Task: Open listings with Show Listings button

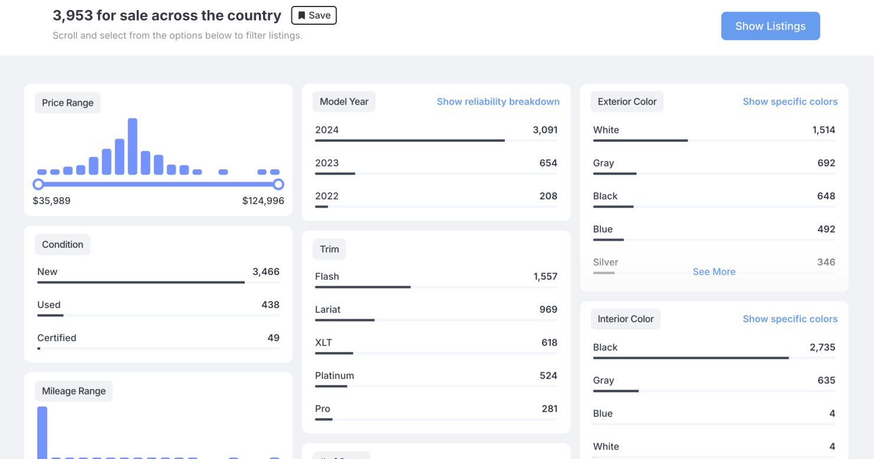Action: click(770, 26)
